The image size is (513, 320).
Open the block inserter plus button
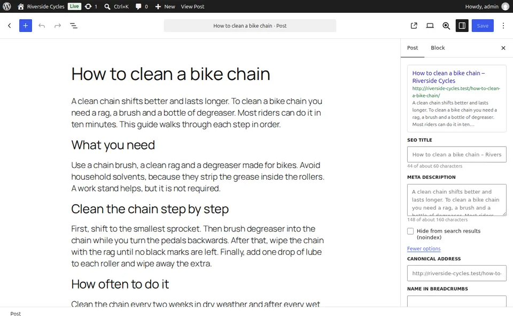pos(26,26)
